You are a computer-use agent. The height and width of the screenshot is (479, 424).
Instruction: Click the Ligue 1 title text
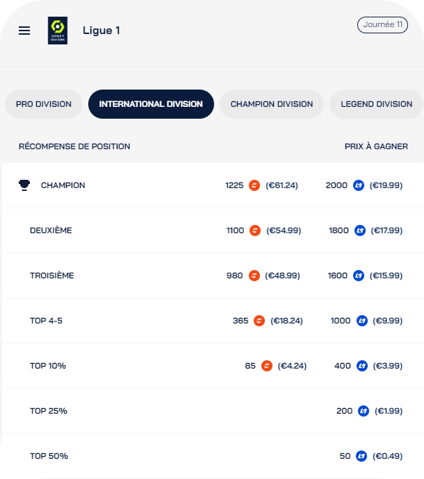tap(101, 31)
